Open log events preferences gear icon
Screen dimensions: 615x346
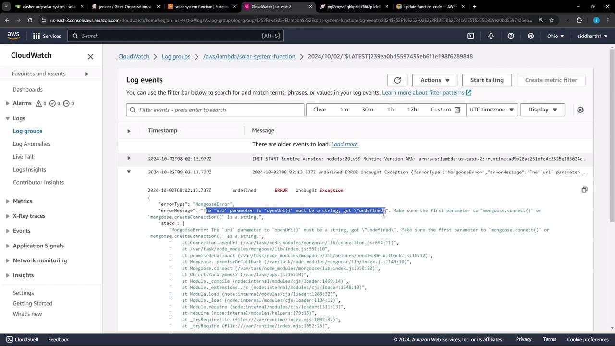pos(580,110)
